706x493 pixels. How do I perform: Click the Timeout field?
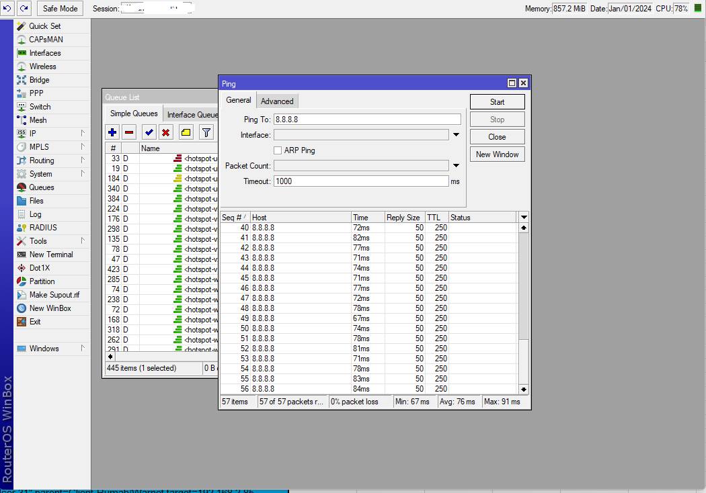coord(361,181)
